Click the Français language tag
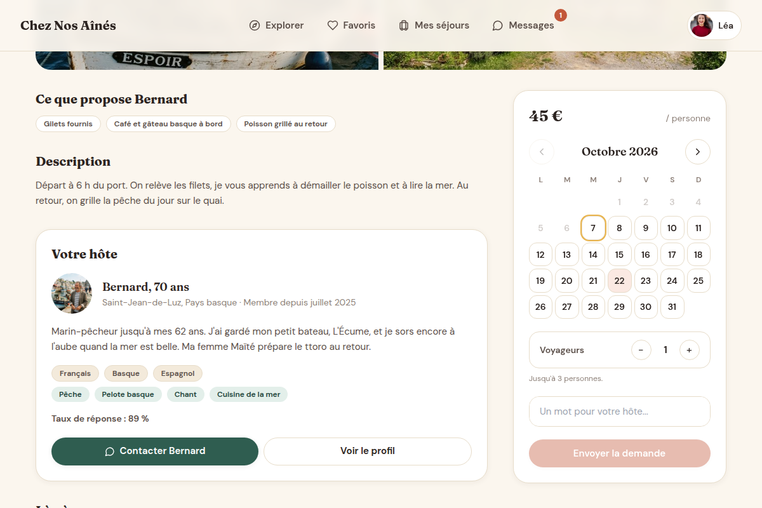 (x=75, y=373)
